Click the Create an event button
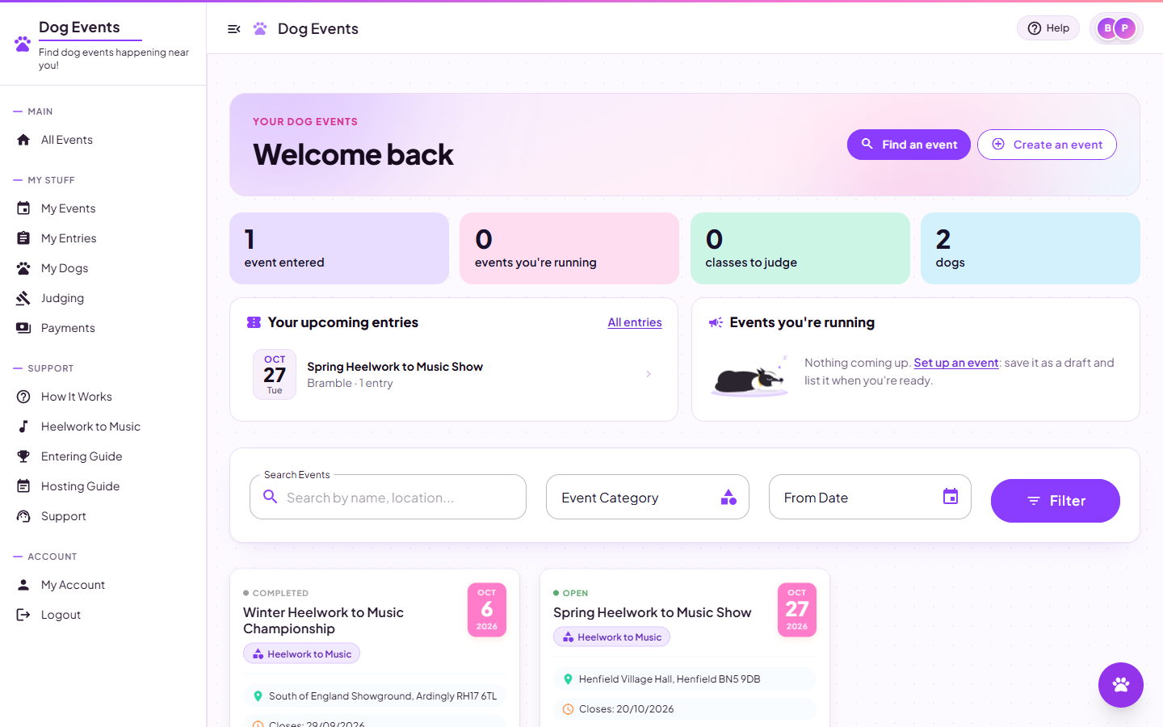This screenshot has height=727, width=1163. point(1047,145)
